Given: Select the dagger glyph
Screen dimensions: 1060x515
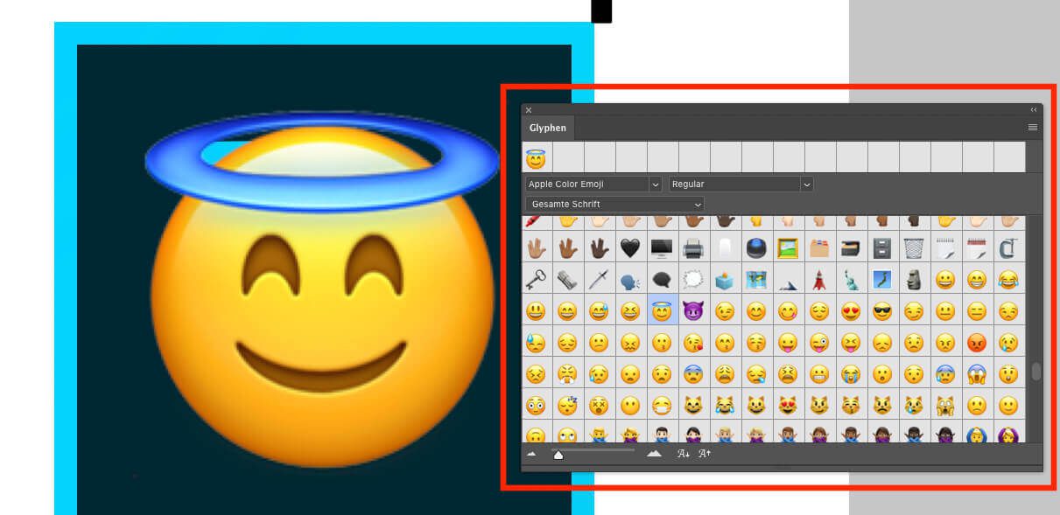Looking at the screenshot, I should coord(599,280).
